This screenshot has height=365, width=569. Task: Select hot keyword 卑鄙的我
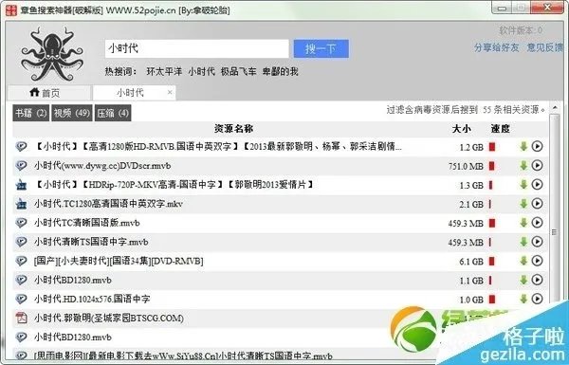click(x=280, y=71)
